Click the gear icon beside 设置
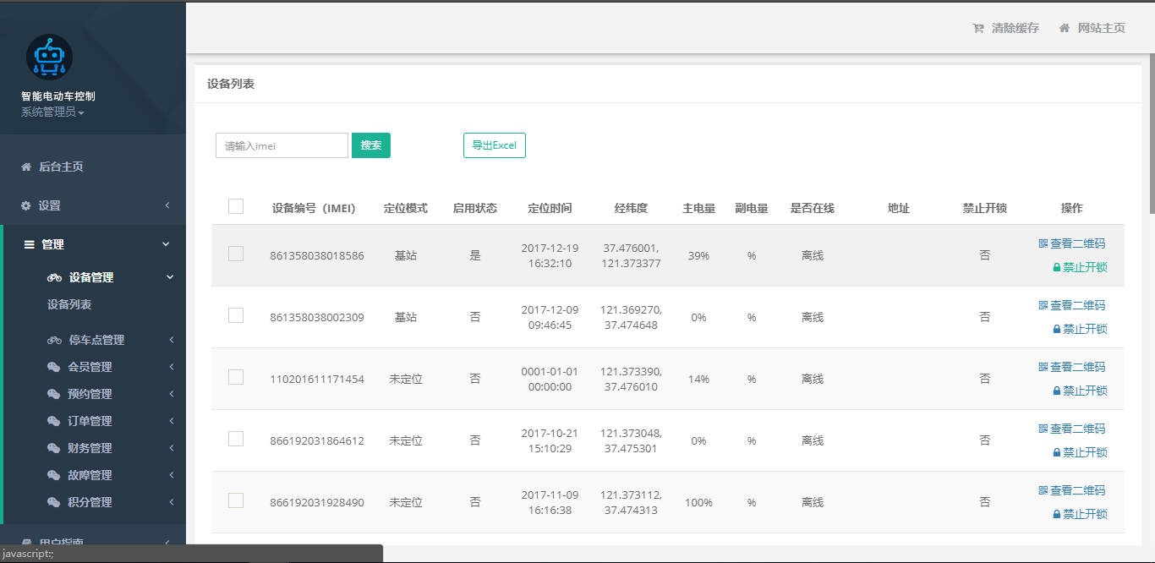This screenshot has width=1155, height=563. pyautogui.click(x=26, y=205)
